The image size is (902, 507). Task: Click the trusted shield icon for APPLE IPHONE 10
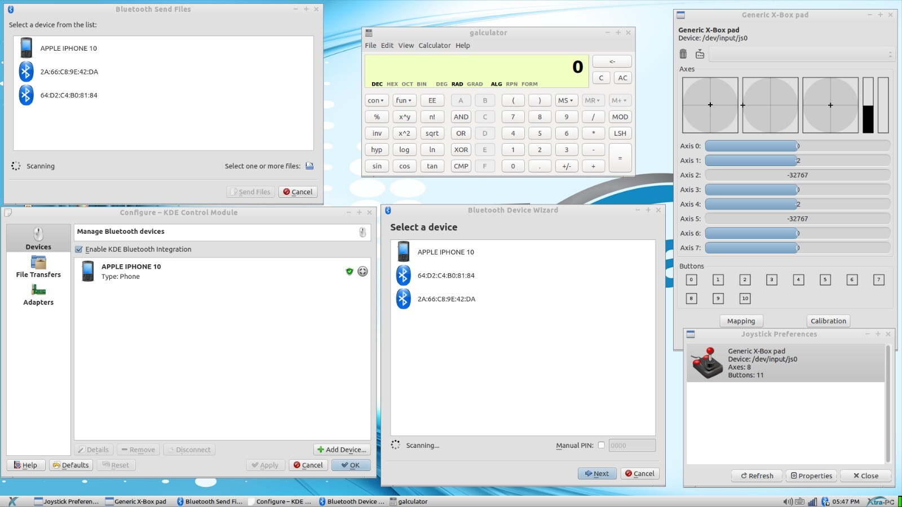pyautogui.click(x=350, y=272)
